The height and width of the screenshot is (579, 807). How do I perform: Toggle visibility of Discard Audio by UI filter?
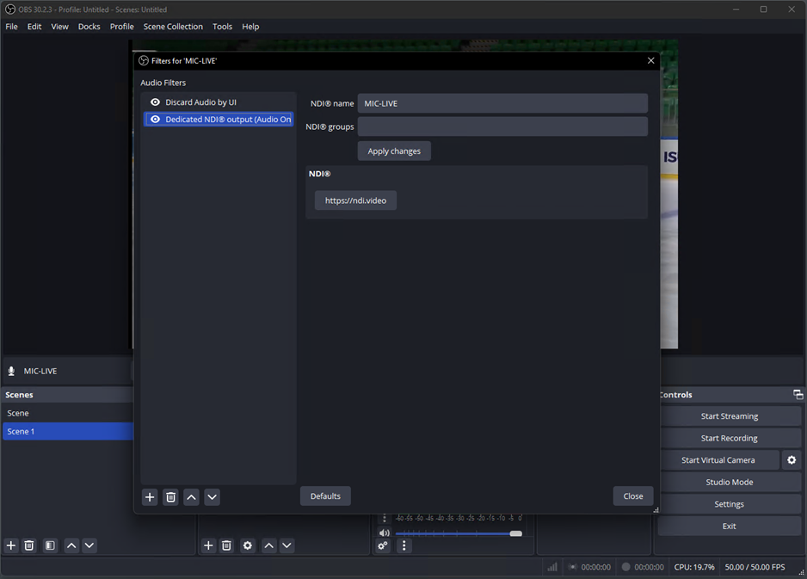(x=155, y=102)
